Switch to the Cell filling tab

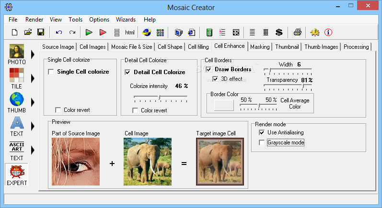(x=198, y=47)
